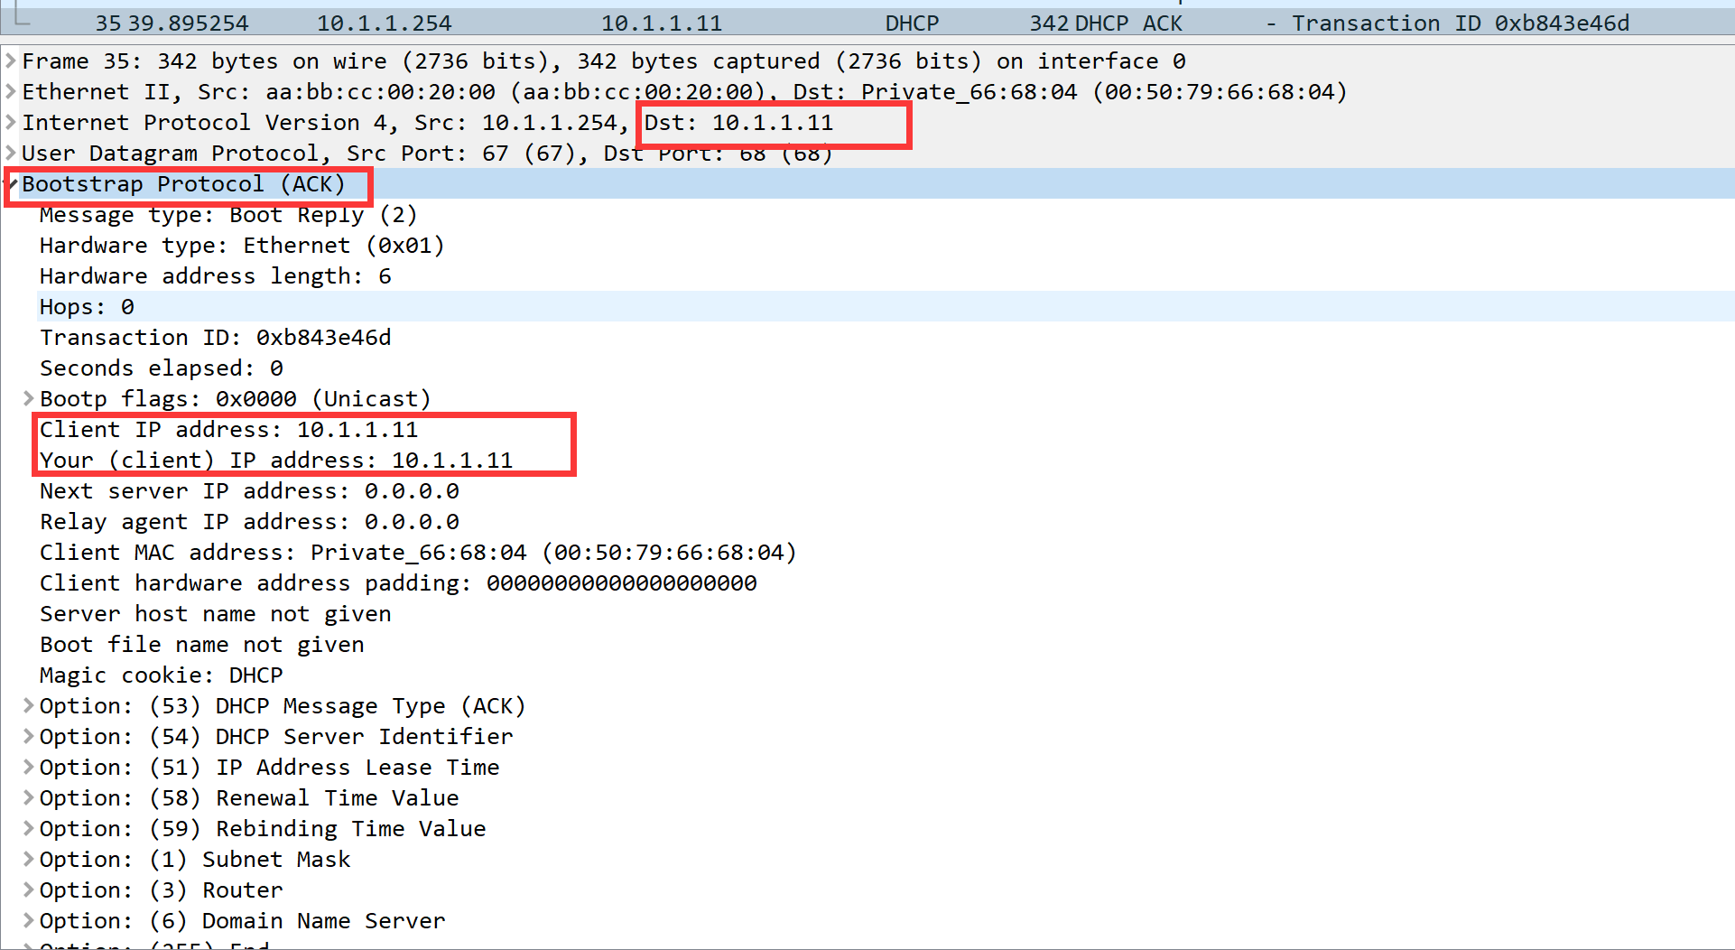Select Your (client) IP address field
1735x950 pixels.
(275, 461)
